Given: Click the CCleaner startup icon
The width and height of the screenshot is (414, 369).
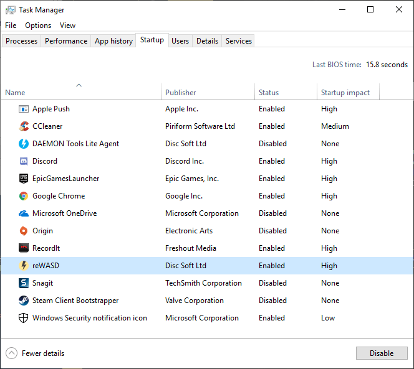Looking at the screenshot, I should pos(24,126).
